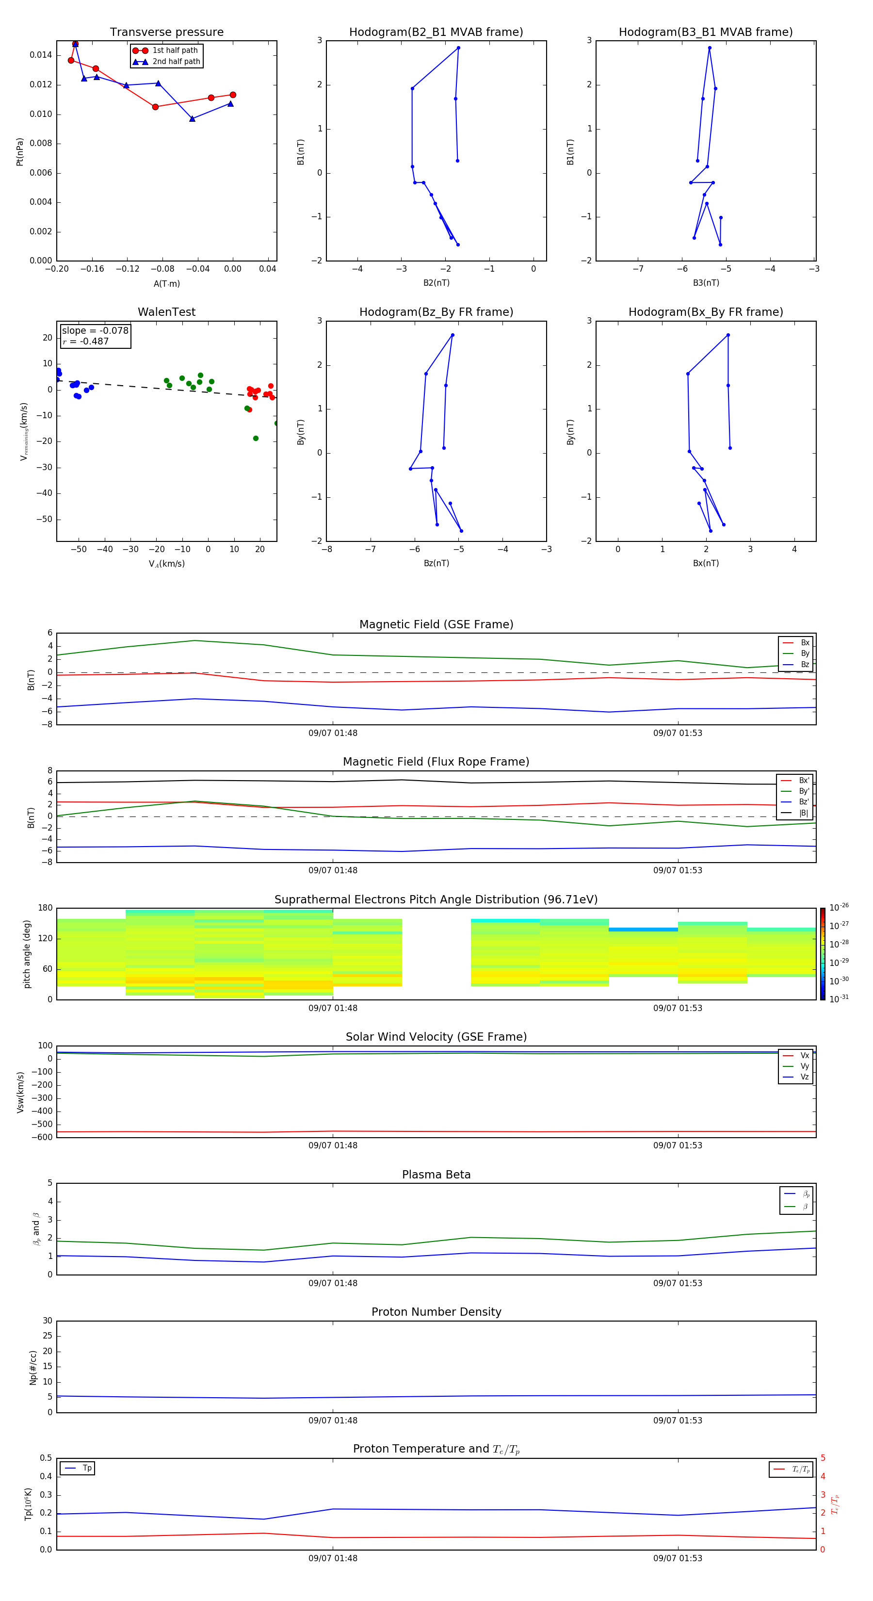This screenshot has height=1601, width=873.
Task: Click the 'Proton Number Density' title
Action: (x=436, y=1312)
